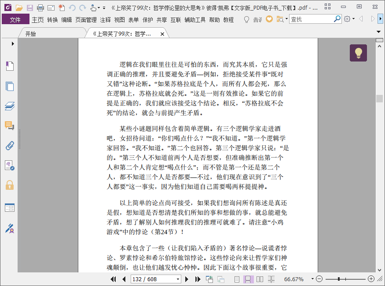Click the undo arrow icon

coord(72,8)
